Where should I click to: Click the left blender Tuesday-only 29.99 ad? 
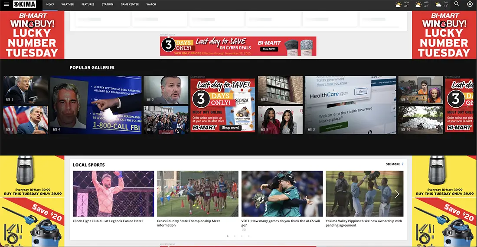pos(32,177)
